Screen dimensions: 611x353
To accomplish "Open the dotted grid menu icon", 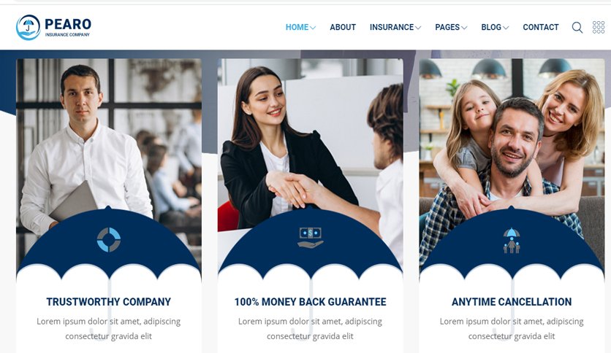I will pyautogui.click(x=599, y=27).
